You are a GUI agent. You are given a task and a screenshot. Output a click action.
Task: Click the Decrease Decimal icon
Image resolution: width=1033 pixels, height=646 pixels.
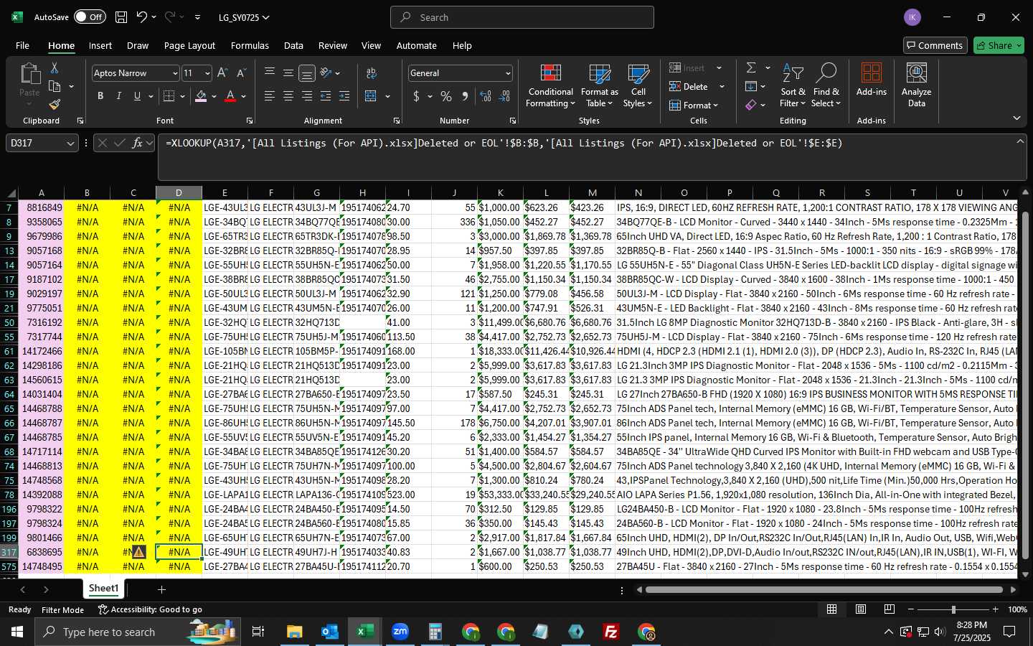(x=504, y=96)
